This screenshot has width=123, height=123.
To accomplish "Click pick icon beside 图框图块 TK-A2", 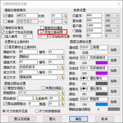I will click(x=62, y=93).
